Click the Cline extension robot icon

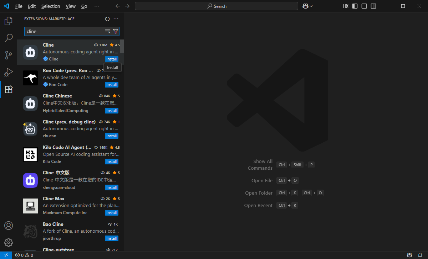coord(30,52)
